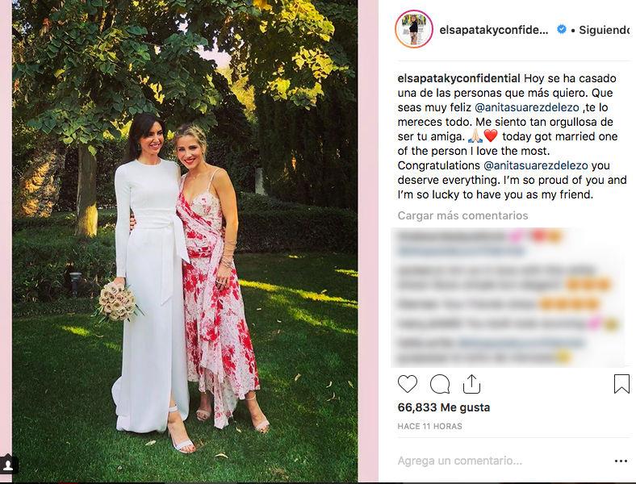Image resolution: width=636 pixels, height=484 pixels.
Task: View the 66,833 Me gusta list
Action: pos(444,407)
